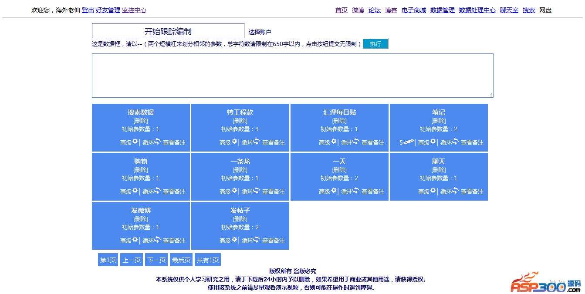
Task: Click gear icon in 一条龙 card
Action: click(x=234, y=191)
